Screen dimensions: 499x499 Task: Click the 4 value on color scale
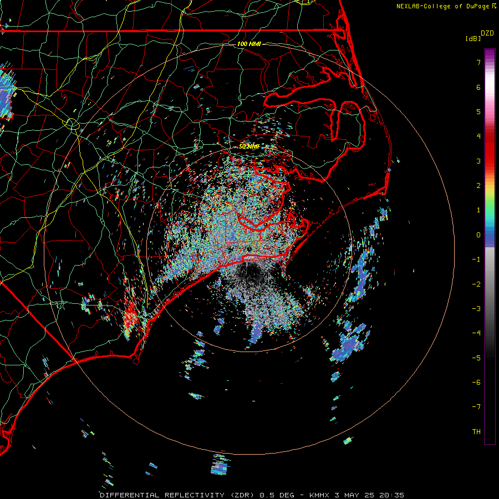478,136
